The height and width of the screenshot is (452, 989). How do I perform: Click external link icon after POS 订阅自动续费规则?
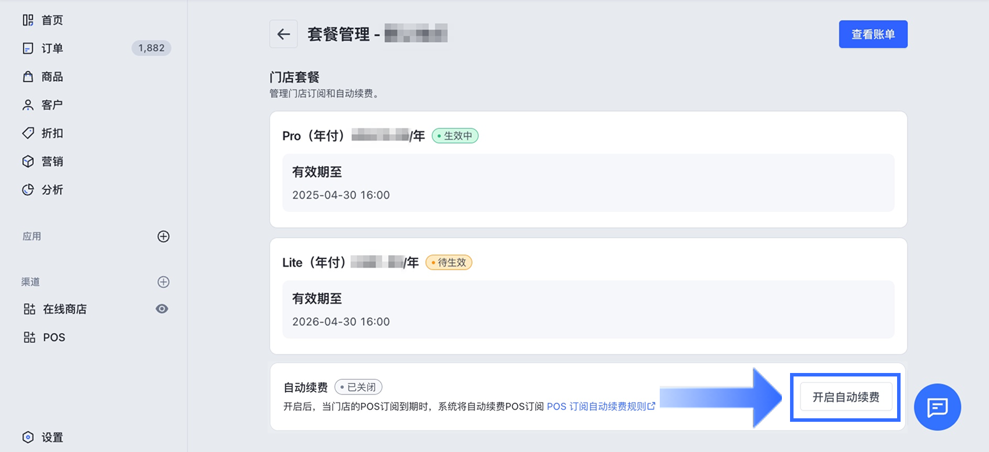pyautogui.click(x=652, y=406)
